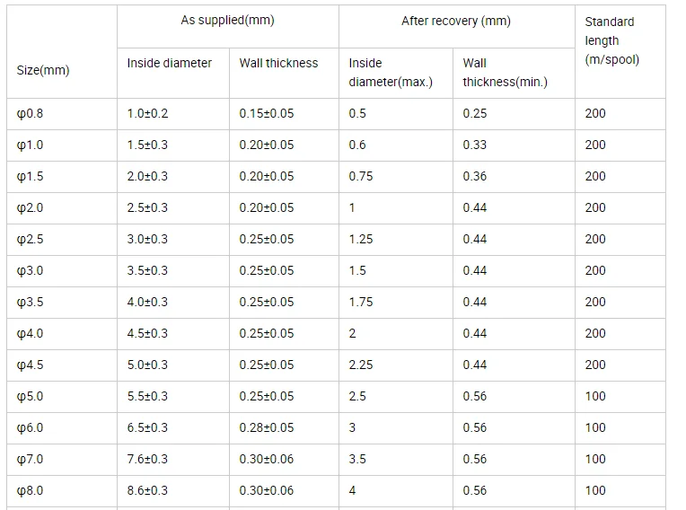Image resolution: width=686 pixels, height=510 pixels.
Task: Click the "Size(mm)" header cell
Action: pos(42,70)
